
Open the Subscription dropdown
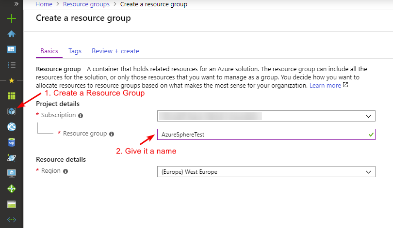[266, 116]
